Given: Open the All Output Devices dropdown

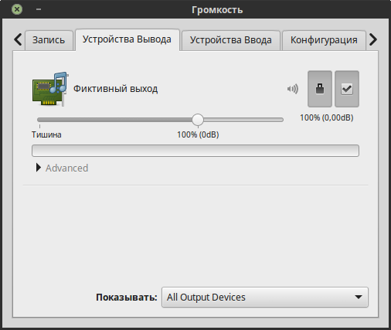Looking at the screenshot, I should (x=265, y=298).
